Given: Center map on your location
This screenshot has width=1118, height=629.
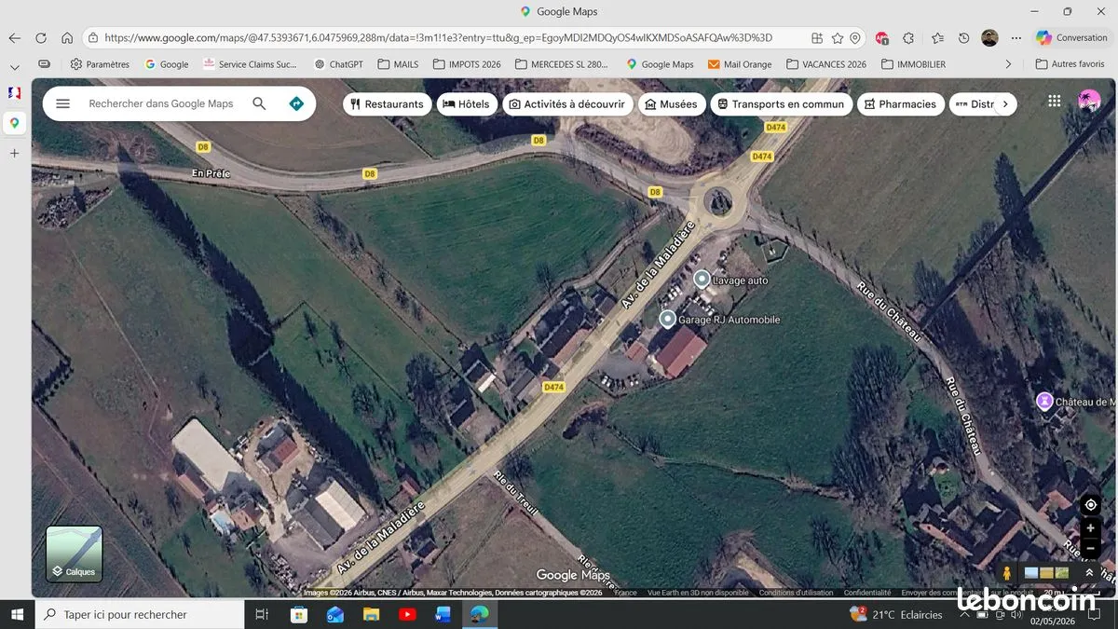Looking at the screenshot, I should [1090, 505].
